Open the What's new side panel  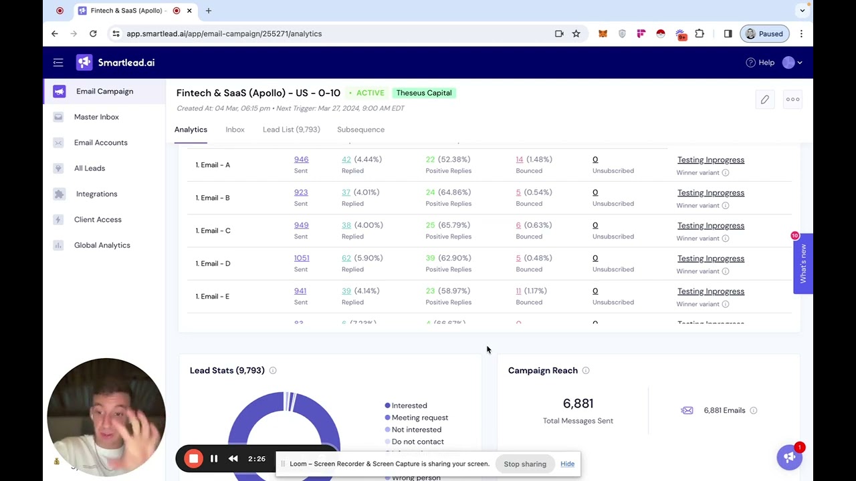point(803,263)
